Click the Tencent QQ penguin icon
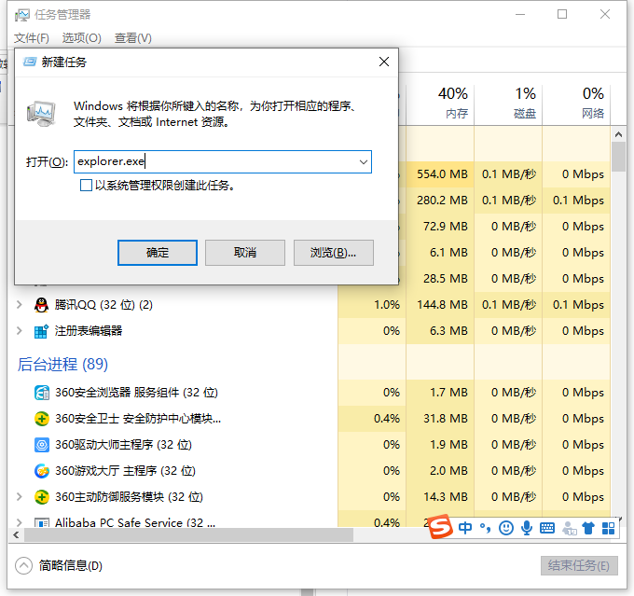Screen dimensions: 634x596 pyautogui.click(x=41, y=305)
